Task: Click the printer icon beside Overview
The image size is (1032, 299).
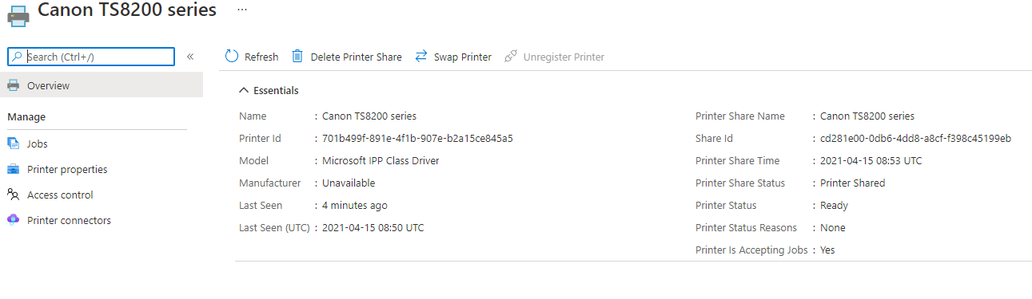Action: tap(13, 85)
